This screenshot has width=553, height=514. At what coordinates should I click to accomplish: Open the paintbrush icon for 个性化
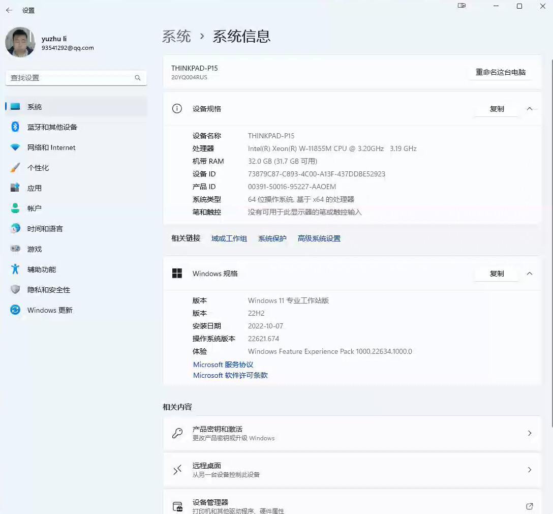[15, 168]
